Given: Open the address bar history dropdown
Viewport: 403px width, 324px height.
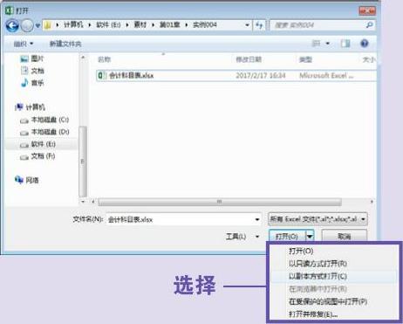Looking at the screenshot, I should pyautogui.click(x=247, y=25).
